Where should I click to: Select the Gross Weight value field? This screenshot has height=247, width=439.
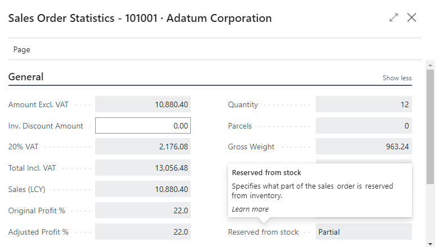[364, 147]
